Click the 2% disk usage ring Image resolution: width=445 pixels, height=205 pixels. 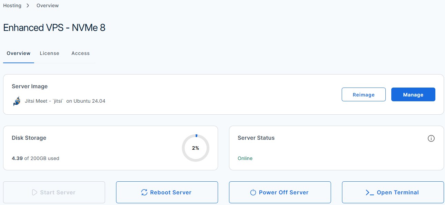[196, 148]
